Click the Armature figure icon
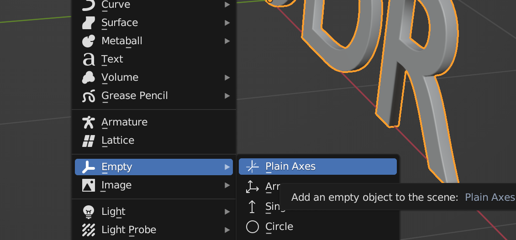The image size is (516, 240). pyautogui.click(x=88, y=122)
